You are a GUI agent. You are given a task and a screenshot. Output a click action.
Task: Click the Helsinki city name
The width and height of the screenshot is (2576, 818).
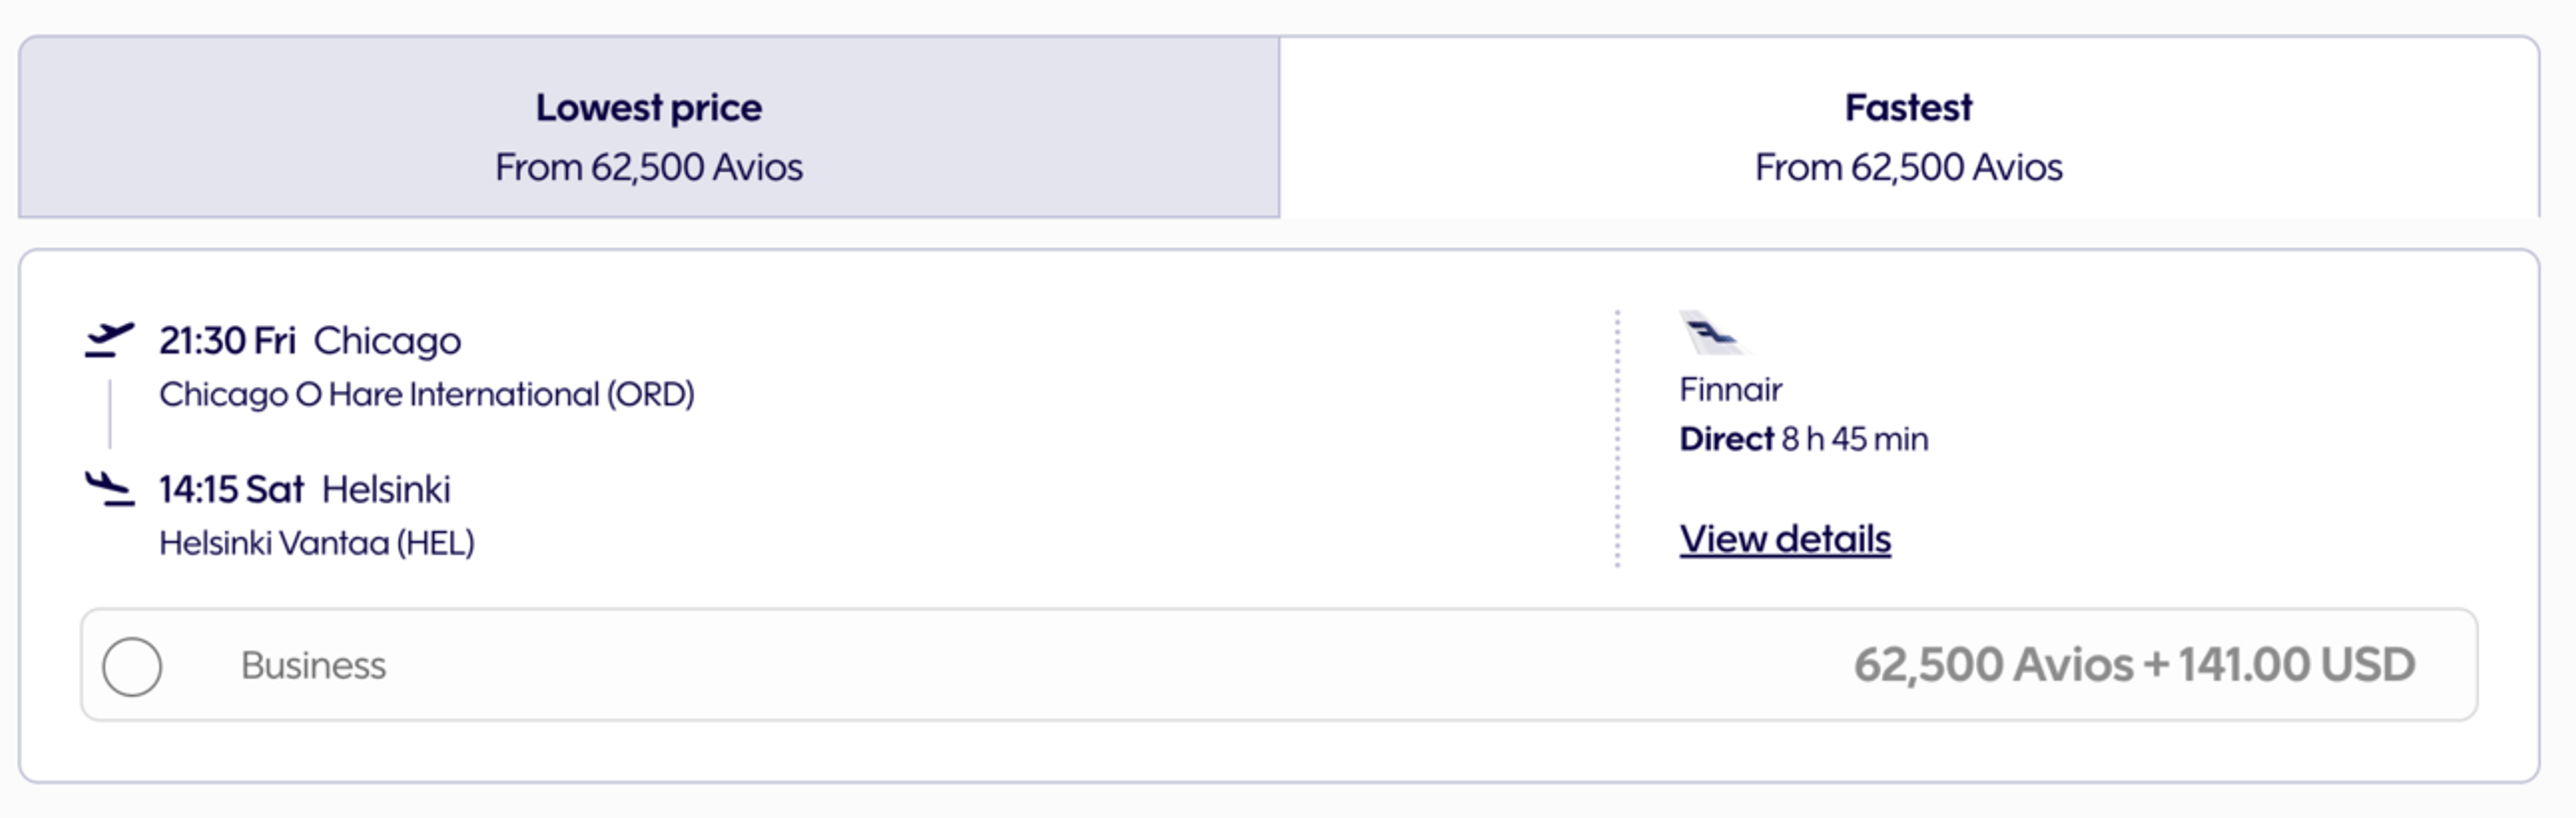pyautogui.click(x=386, y=490)
